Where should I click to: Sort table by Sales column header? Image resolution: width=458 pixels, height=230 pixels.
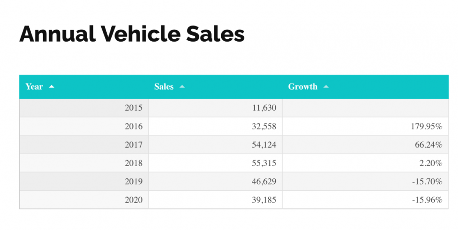[x=164, y=86]
